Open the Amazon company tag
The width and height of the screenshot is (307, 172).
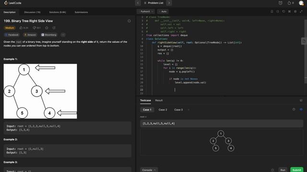(30, 35)
